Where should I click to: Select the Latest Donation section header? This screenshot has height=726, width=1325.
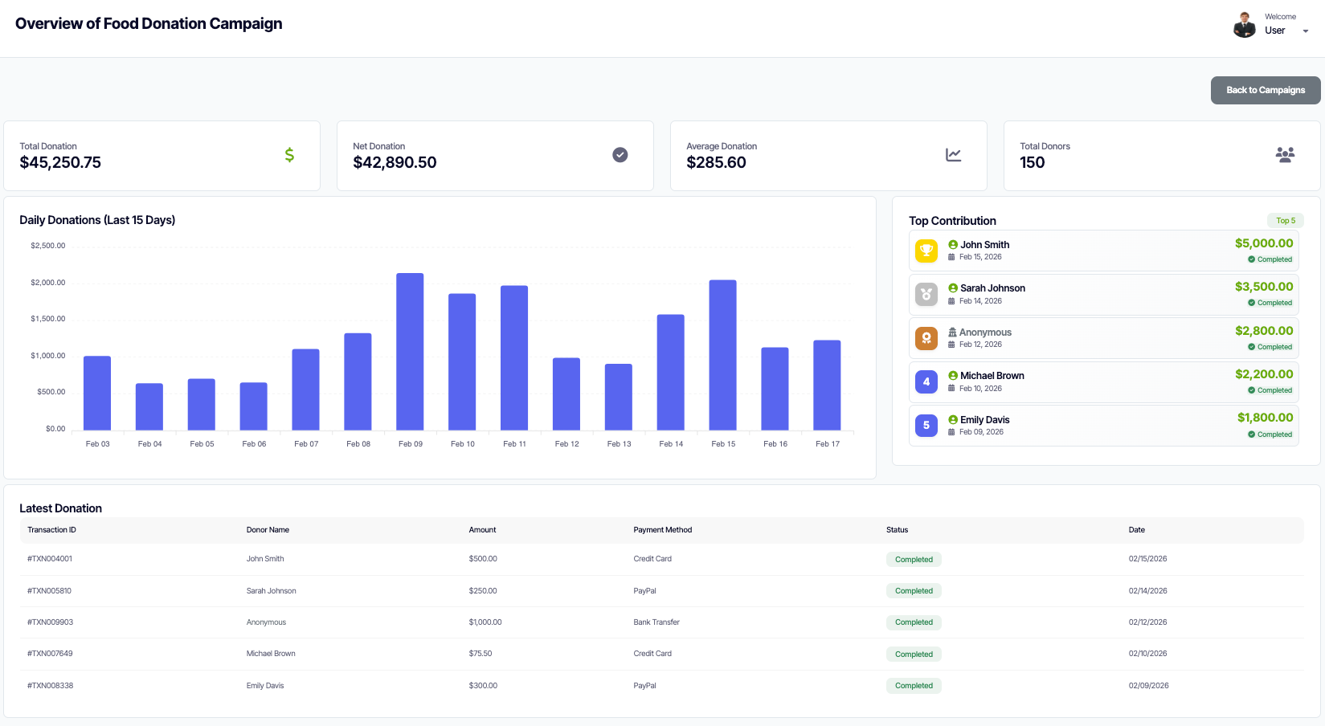tap(60, 508)
